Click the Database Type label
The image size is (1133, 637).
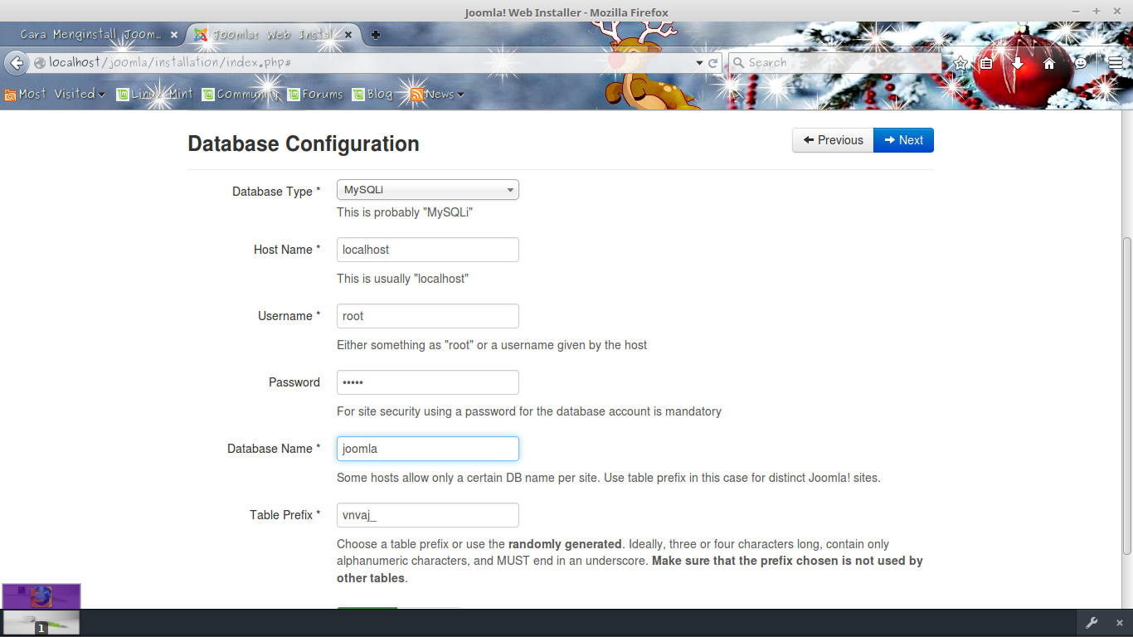pyautogui.click(x=276, y=192)
